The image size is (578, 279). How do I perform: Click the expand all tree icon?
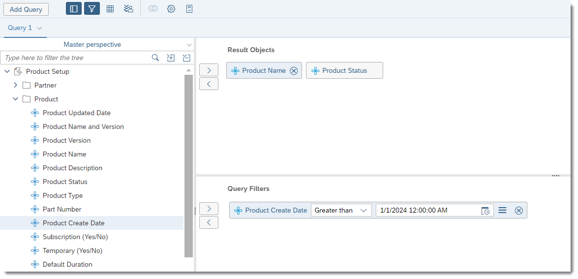point(171,58)
